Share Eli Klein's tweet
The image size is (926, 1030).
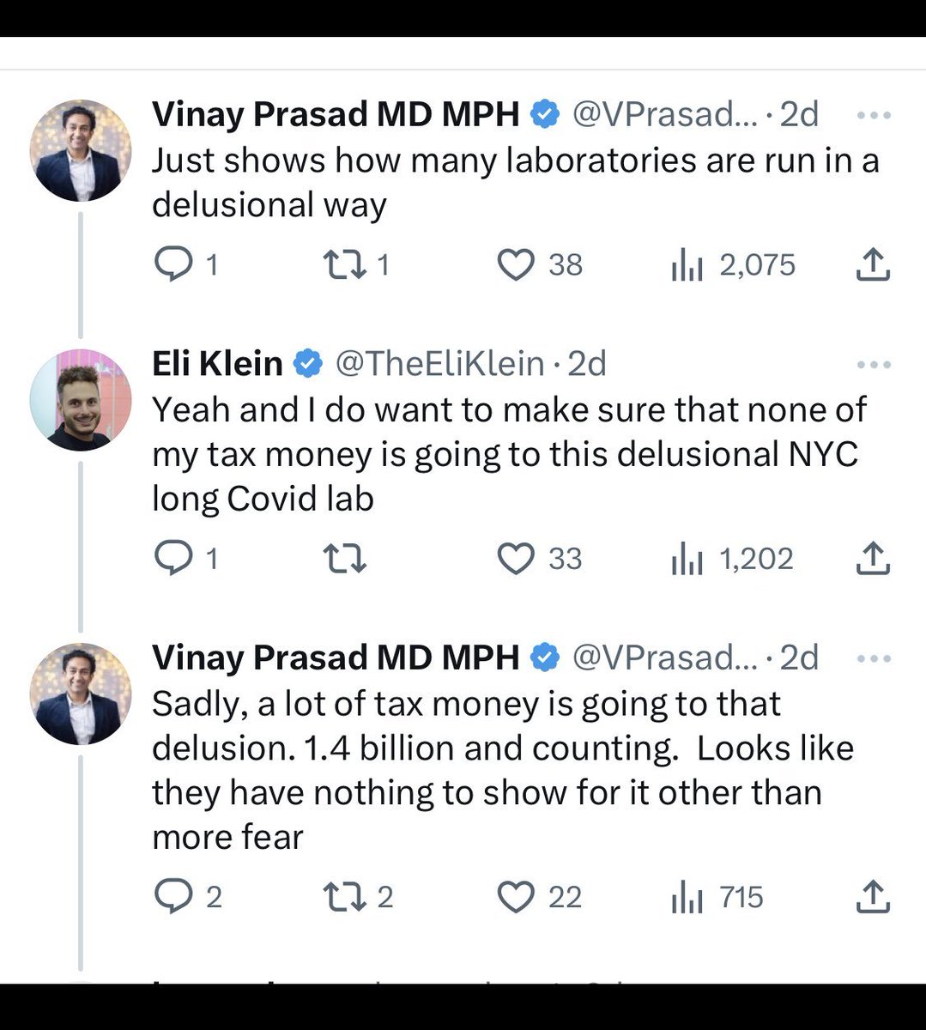873,559
